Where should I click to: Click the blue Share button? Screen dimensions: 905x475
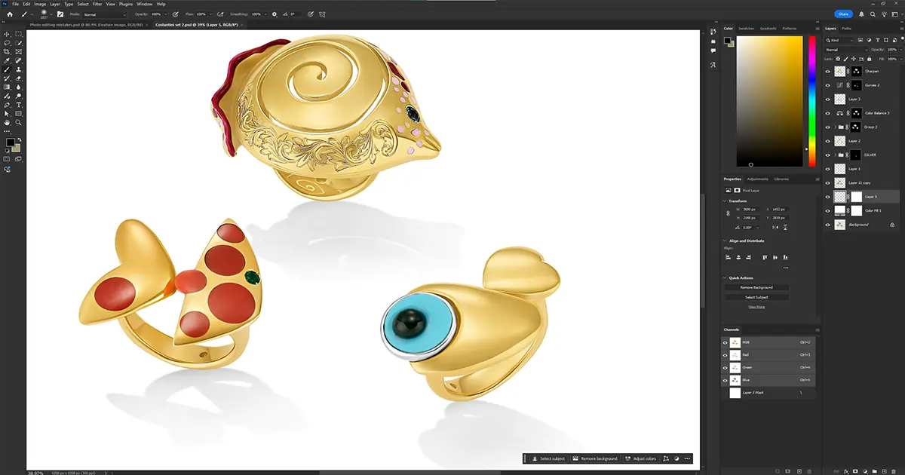click(x=844, y=14)
